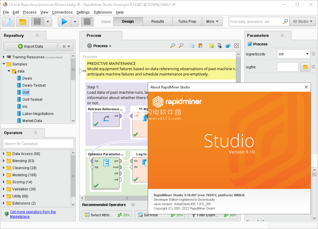Click the magnifier icon in the global search box
Viewport: 318px width, 229px height.
pyautogui.click(x=285, y=22)
